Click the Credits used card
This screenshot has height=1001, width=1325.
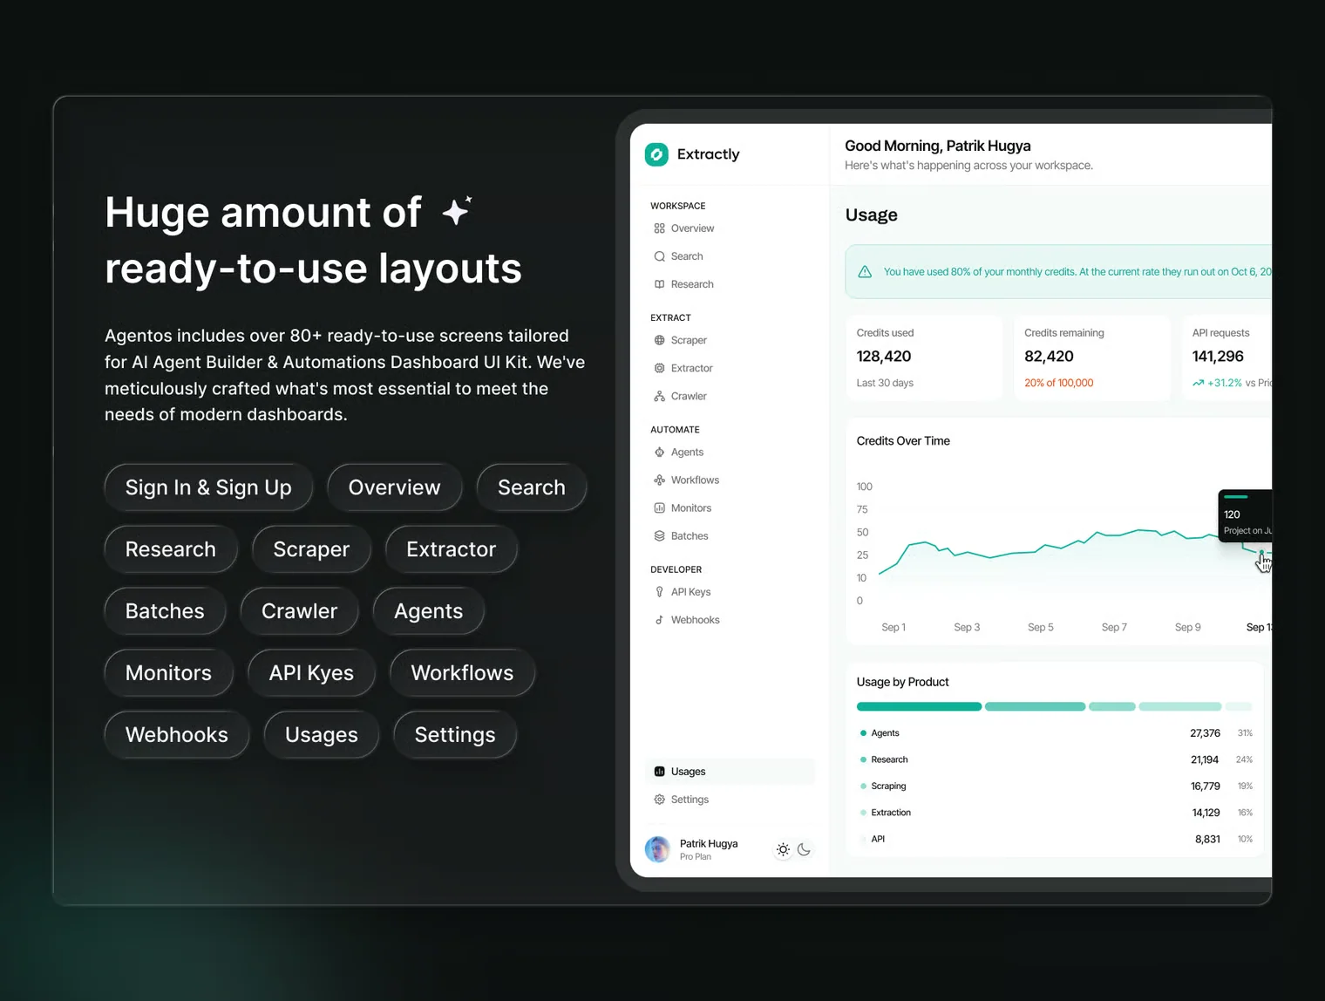point(924,357)
